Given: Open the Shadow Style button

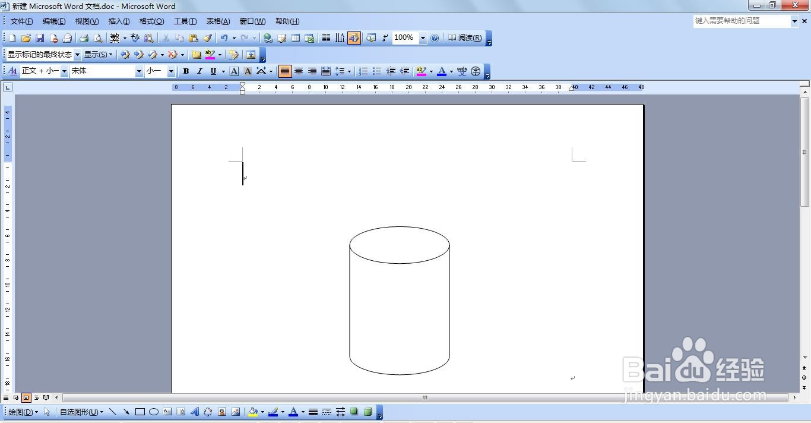Looking at the screenshot, I should (354, 412).
